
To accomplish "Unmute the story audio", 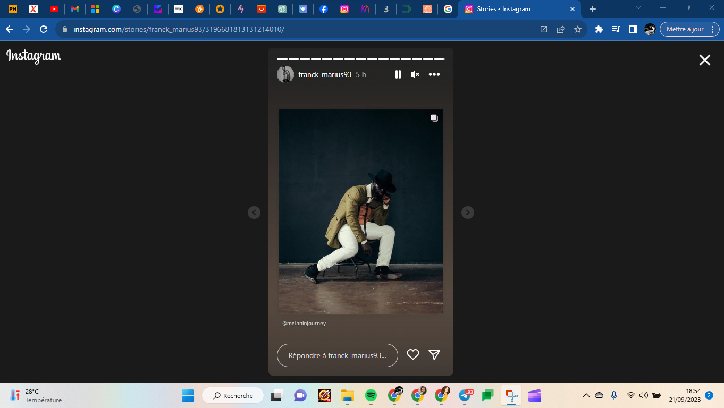I will coord(415,74).
